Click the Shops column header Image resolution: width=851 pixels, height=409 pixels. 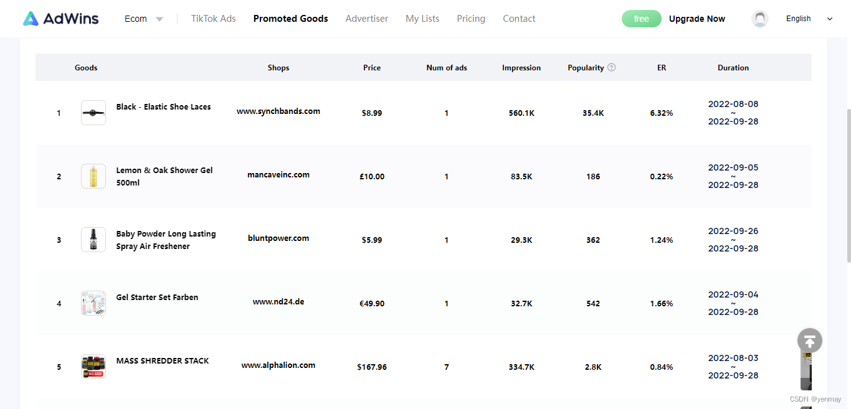[278, 68]
